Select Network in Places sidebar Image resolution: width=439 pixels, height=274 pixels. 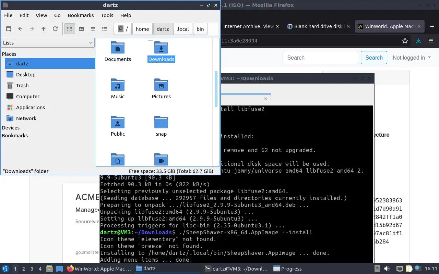[x=50, y=119]
